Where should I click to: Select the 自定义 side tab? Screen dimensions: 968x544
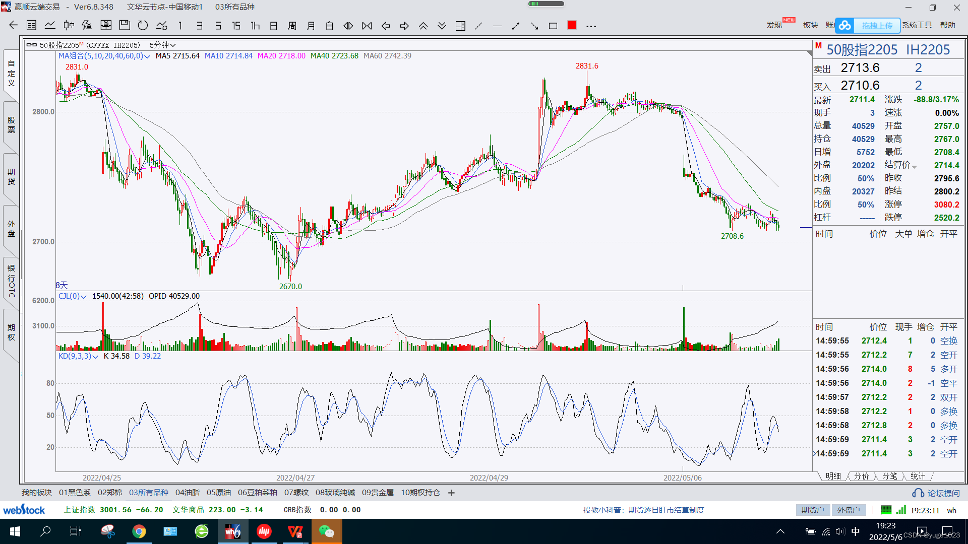click(11, 74)
